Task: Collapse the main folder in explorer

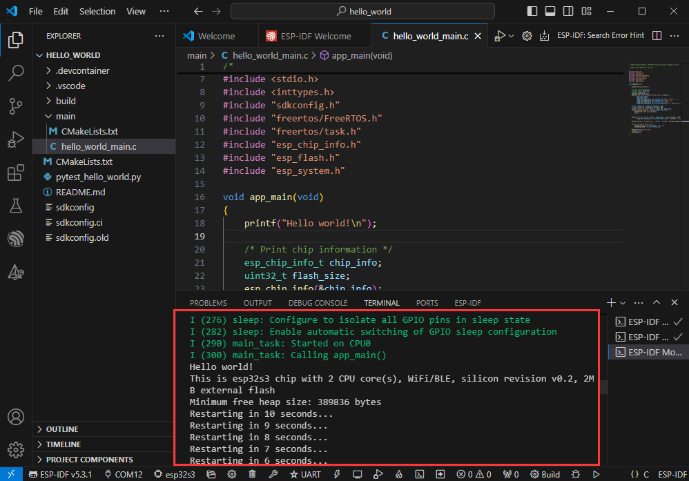Action: [66, 116]
